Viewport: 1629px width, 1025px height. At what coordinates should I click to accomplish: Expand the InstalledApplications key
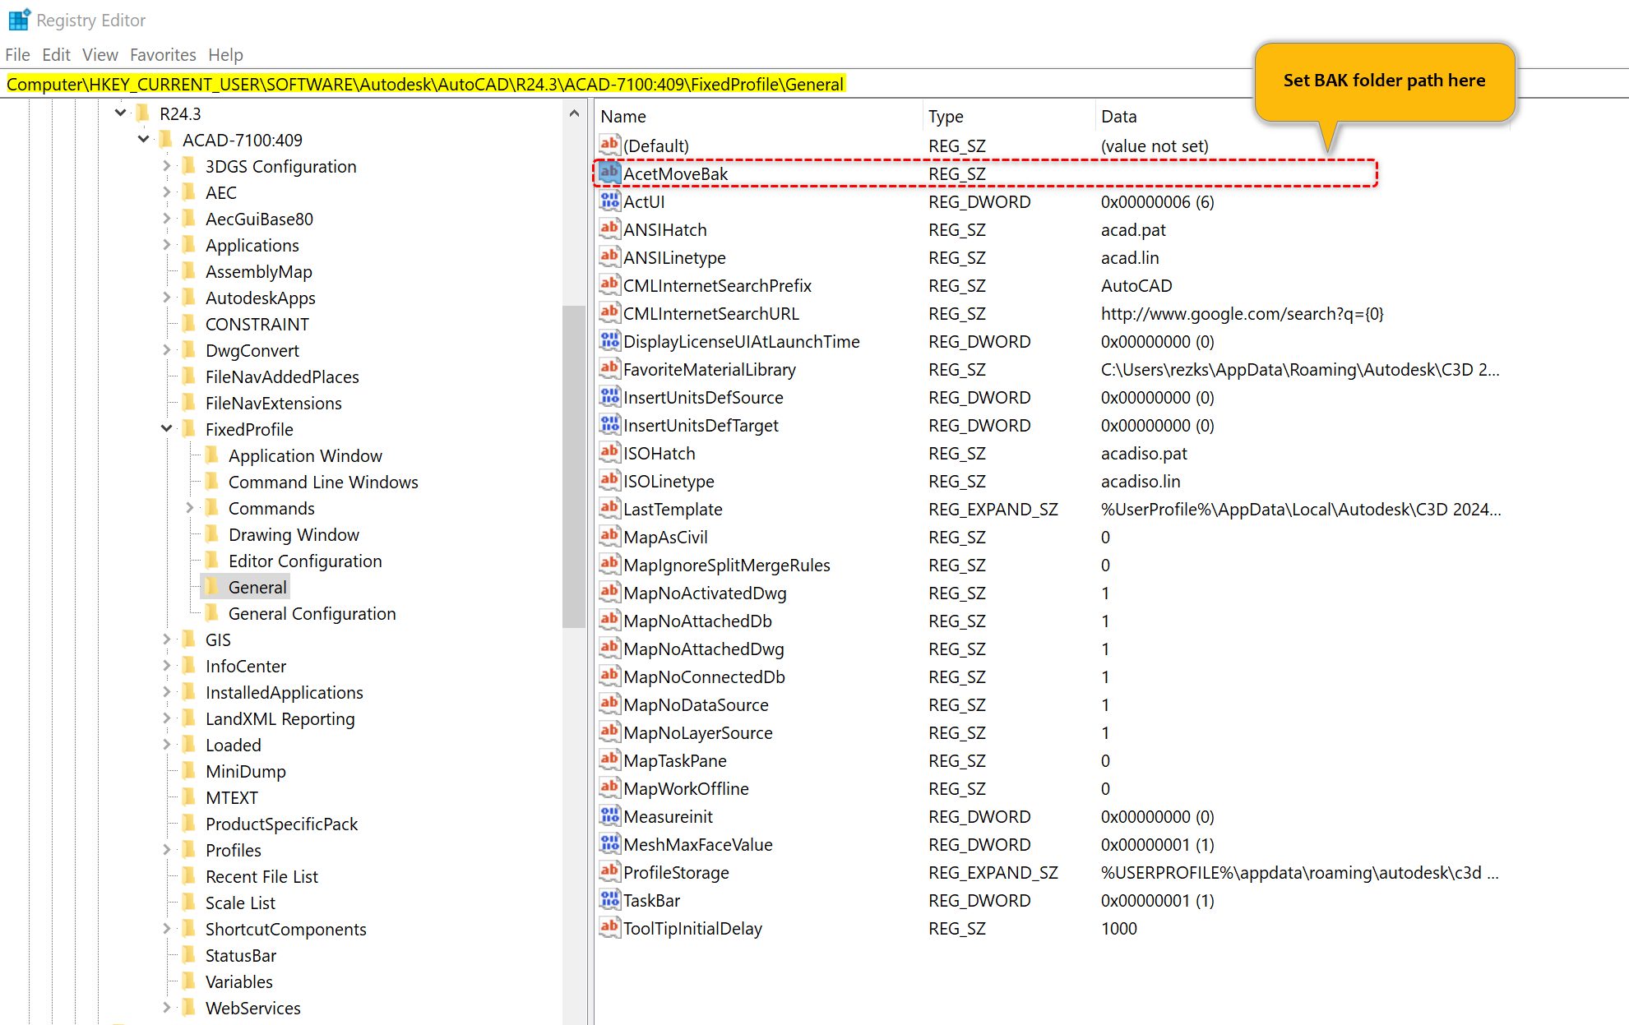click(x=167, y=691)
